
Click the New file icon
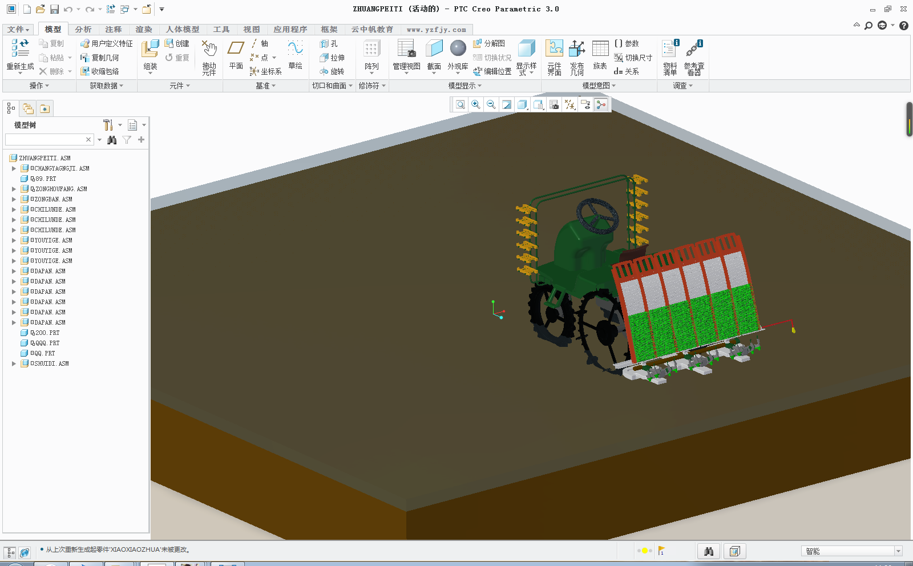tap(27, 9)
